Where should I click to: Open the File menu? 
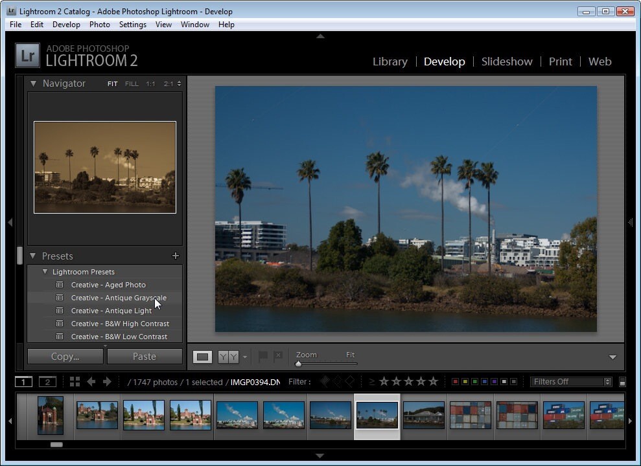tap(16, 25)
